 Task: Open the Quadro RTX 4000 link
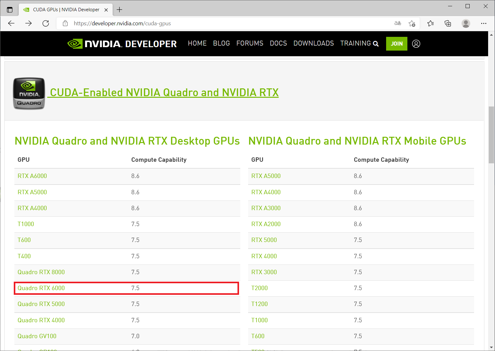click(x=41, y=320)
